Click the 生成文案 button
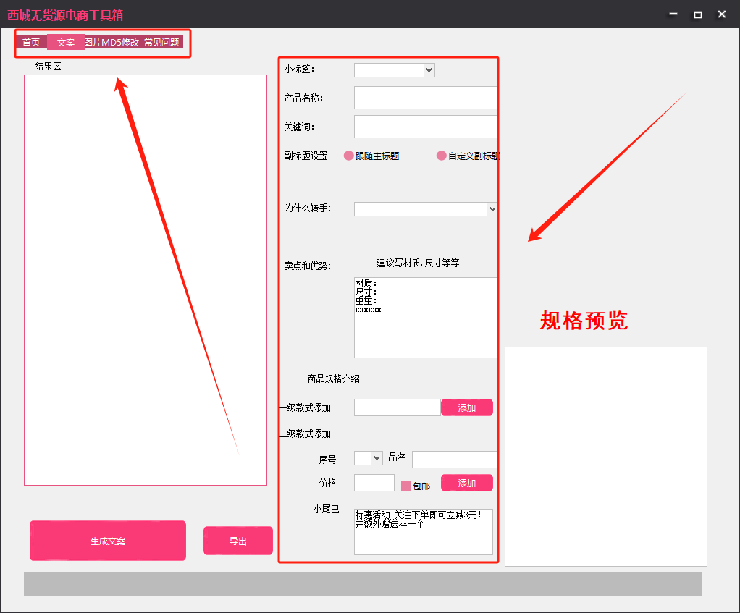 108,541
